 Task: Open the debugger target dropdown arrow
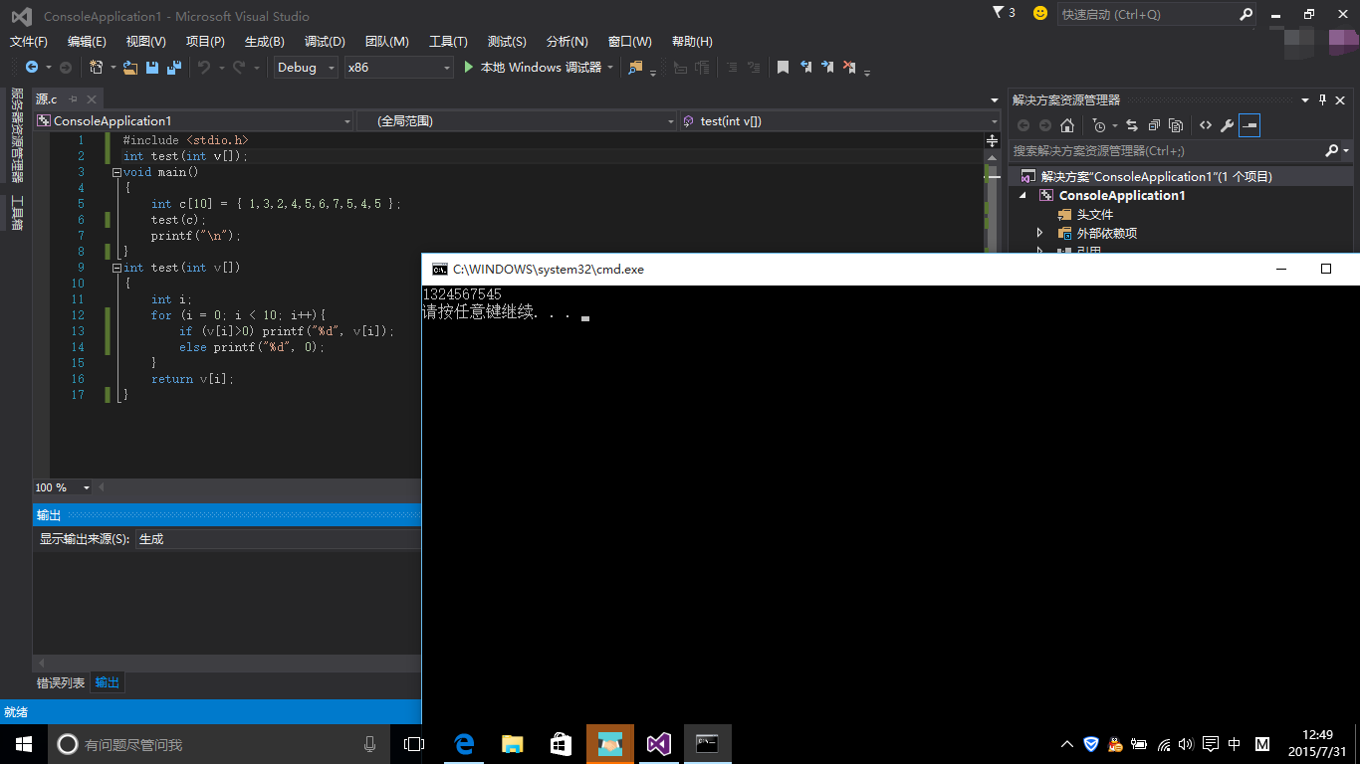tap(610, 68)
